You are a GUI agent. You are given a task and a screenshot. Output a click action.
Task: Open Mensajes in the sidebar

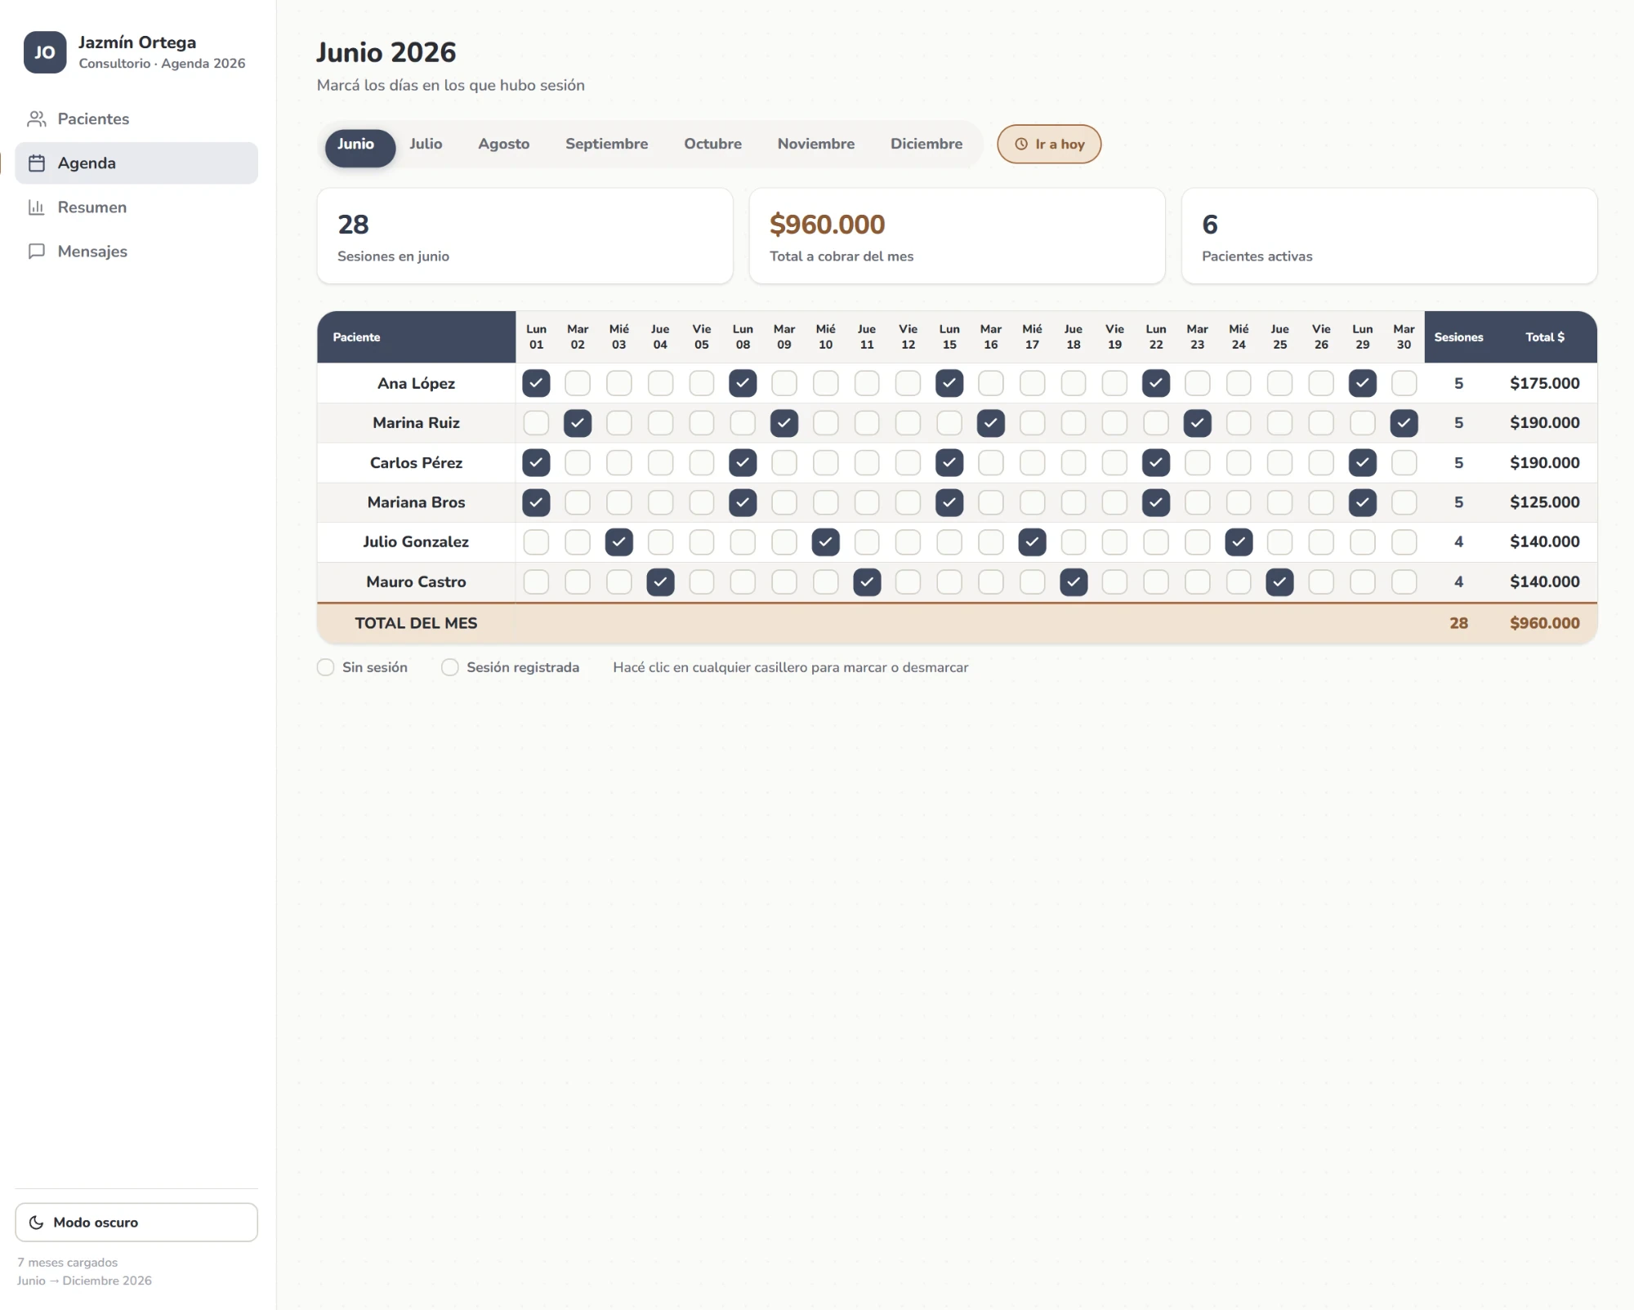point(136,252)
